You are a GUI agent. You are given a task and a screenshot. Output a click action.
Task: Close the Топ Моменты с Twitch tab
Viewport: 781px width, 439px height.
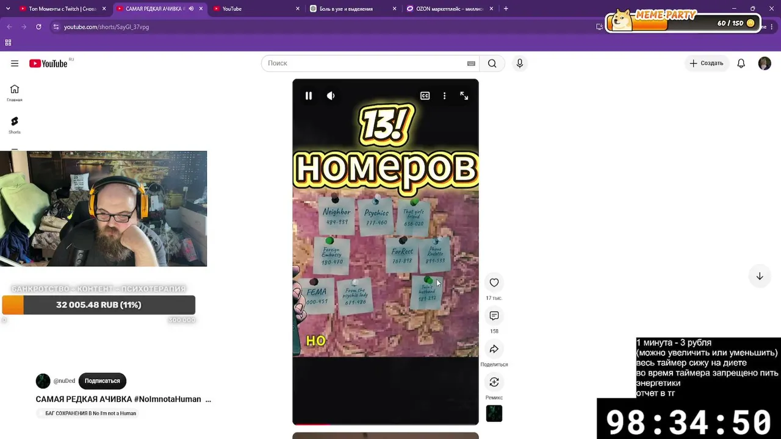point(104,9)
